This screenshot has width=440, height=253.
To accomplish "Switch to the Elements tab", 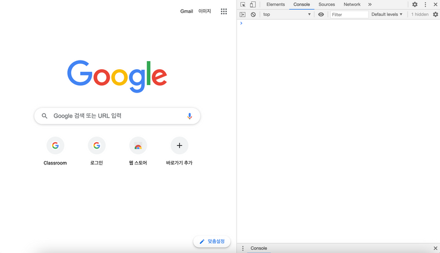I will coord(276,5).
